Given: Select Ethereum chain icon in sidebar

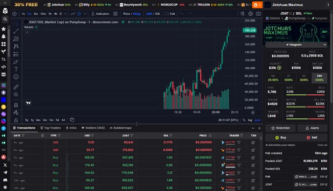Looking at the screenshot, I should pyautogui.click(x=3, y=93).
